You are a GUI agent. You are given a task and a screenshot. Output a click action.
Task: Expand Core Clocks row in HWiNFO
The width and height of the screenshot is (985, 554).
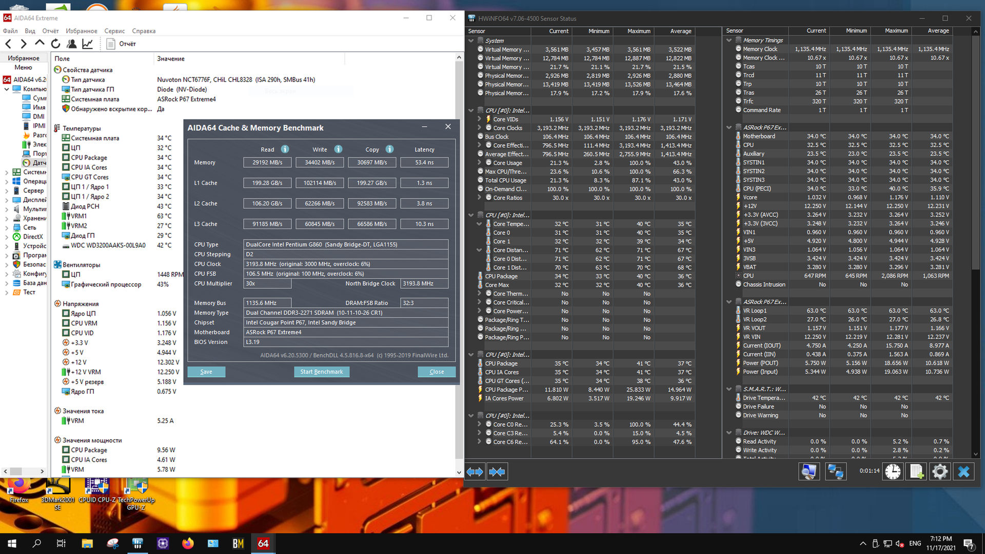(480, 128)
